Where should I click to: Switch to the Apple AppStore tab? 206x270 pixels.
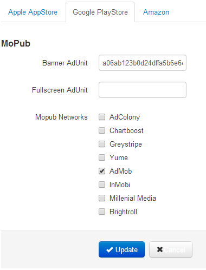(x=33, y=12)
